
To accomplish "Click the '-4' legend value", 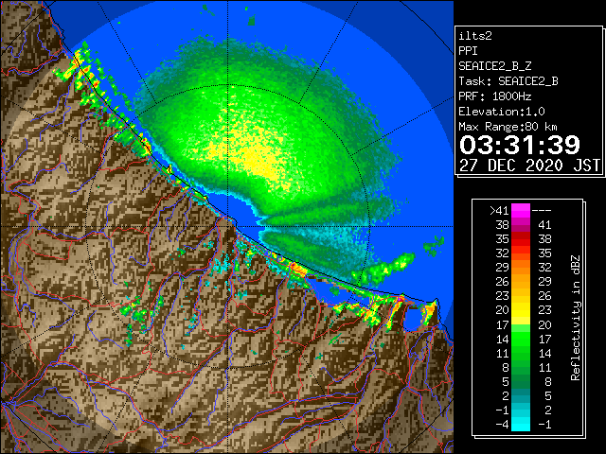I will coord(502,425).
